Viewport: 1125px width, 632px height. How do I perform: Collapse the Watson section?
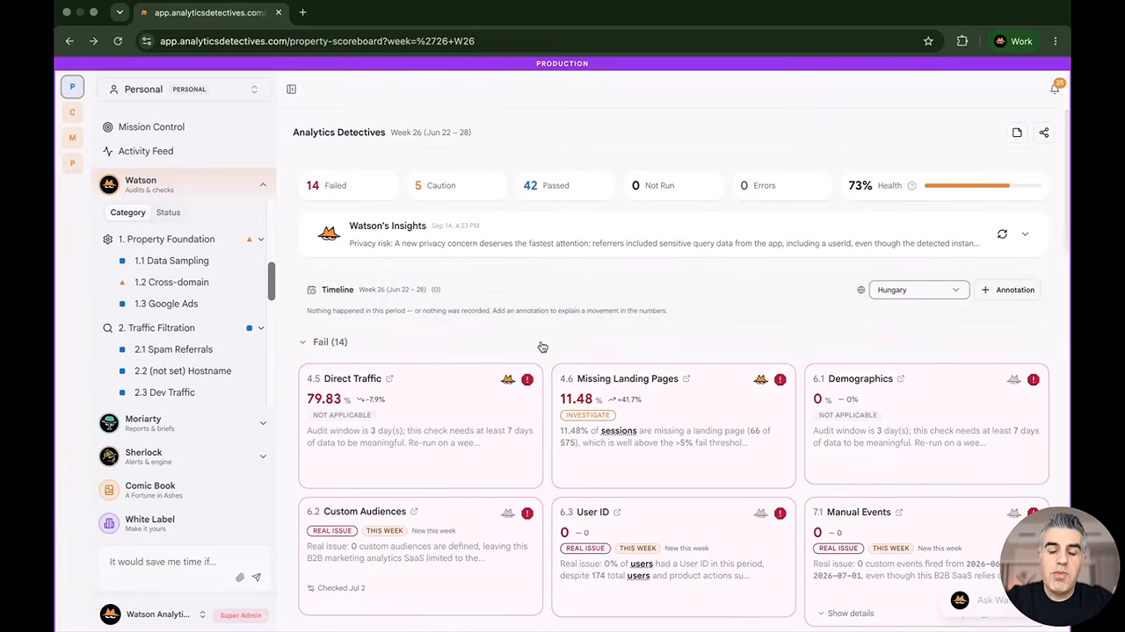263,184
